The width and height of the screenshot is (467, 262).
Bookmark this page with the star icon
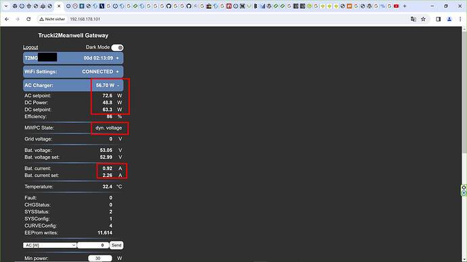click(x=423, y=19)
